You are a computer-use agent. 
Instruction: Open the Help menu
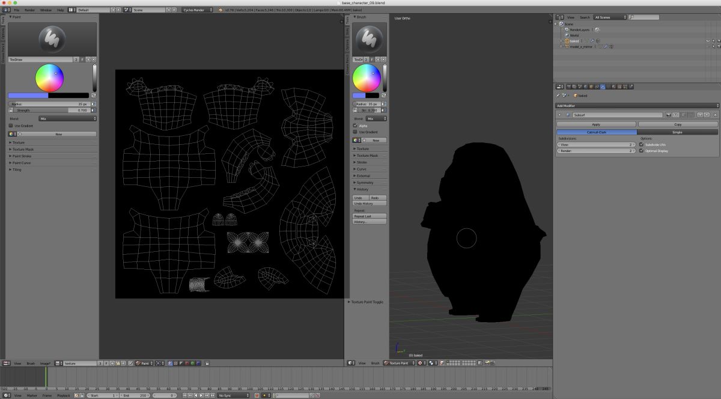(x=60, y=10)
